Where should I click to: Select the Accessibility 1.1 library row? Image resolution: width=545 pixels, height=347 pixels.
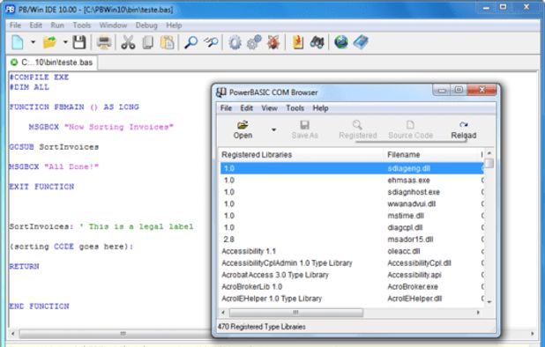(x=352, y=251)
